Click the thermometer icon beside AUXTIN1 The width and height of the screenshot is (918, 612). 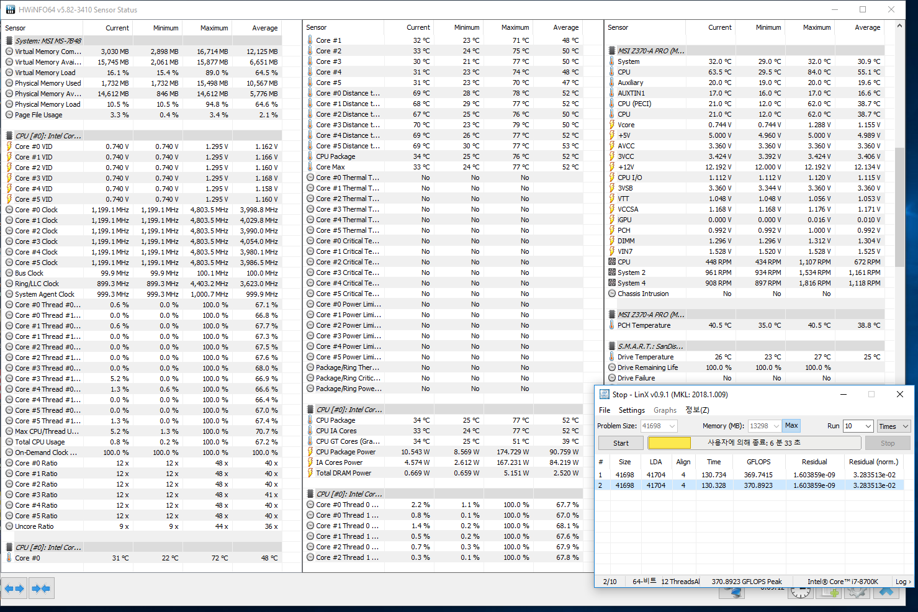click(x=612, y=93)
